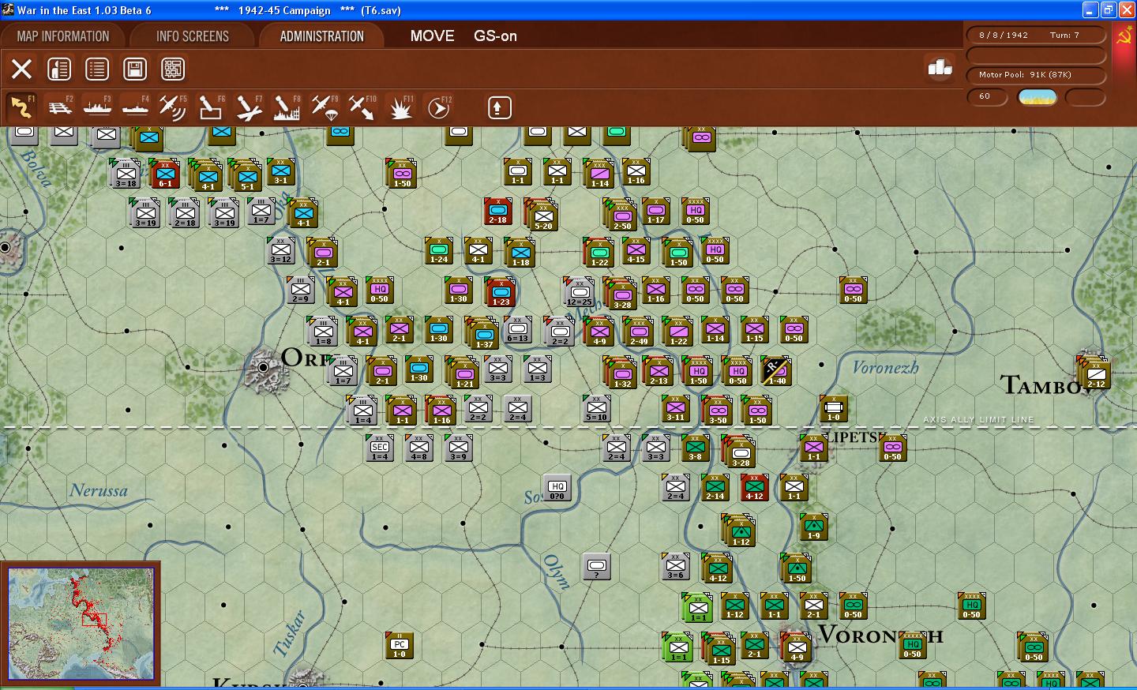The height and width of the screenshot is (690, 1137).
Task: Select the gray 6=13 unit counter
Action: (518, 330)
